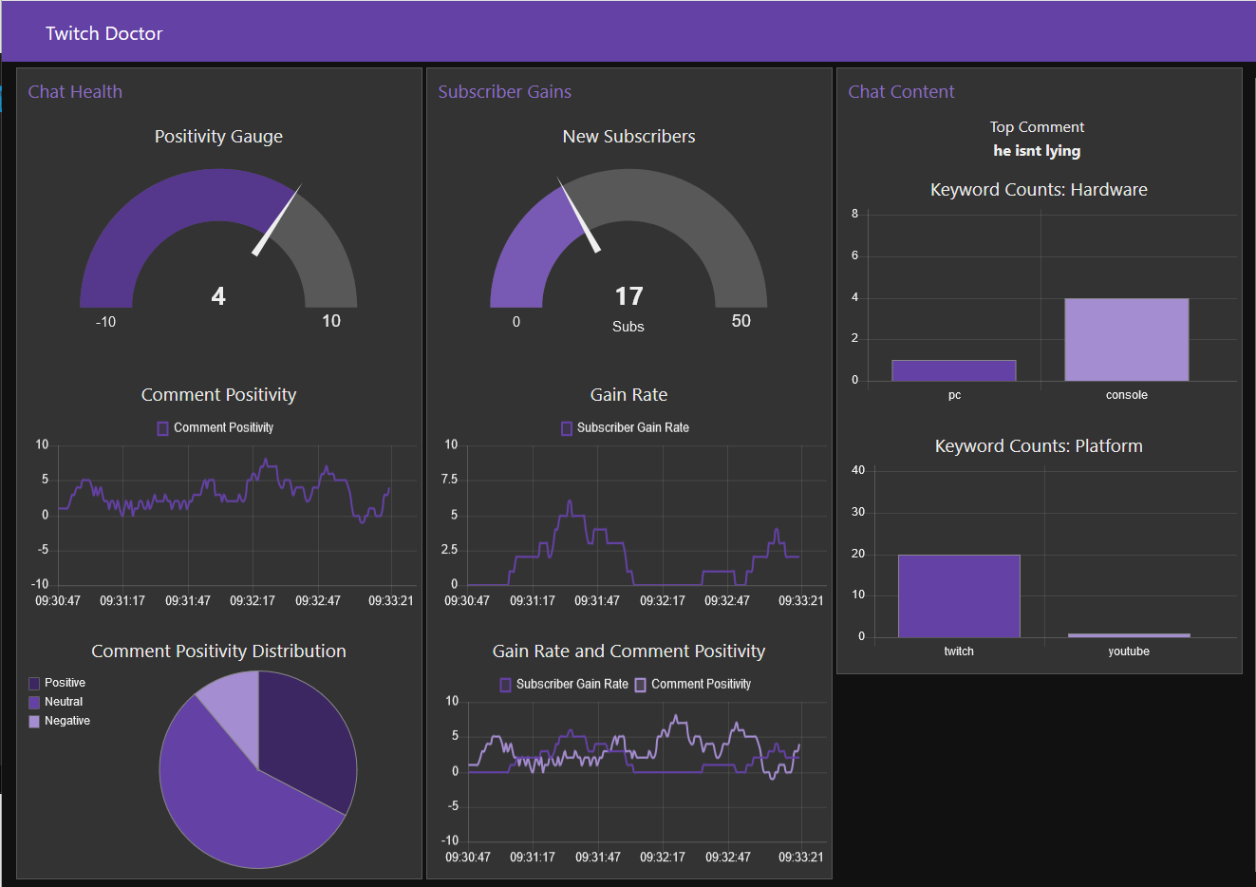Toggle Comment Positivity legend in Comment Positivity chart
Screen dimensions: 1256x887
point(216,428)
